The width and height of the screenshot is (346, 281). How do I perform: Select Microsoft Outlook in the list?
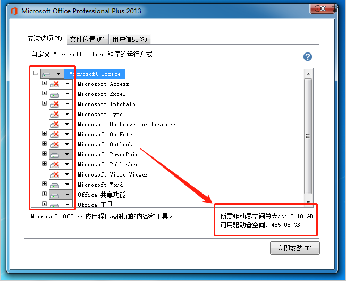(x=105, y=145)
